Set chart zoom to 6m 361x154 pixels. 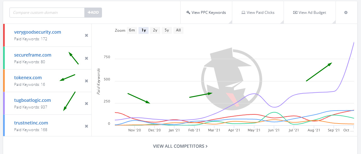(132, 30)
